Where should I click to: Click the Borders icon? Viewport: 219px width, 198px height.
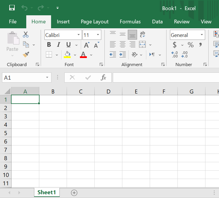click(x=49, y=55)
